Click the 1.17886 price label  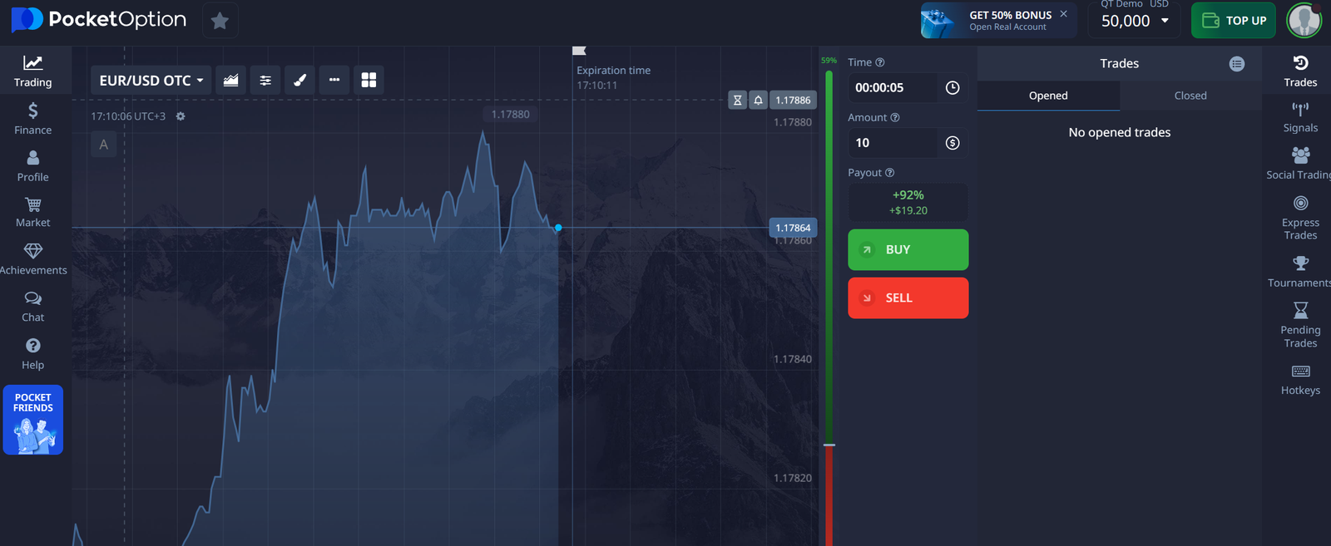click(x=793, y=100)
